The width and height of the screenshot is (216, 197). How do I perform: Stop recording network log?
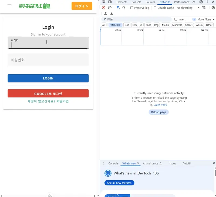[x=104, y=8]
